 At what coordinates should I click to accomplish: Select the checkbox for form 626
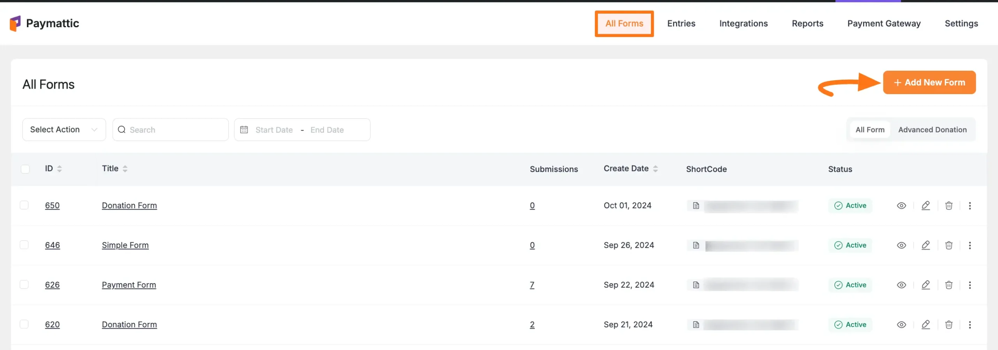tap(24, 285)
